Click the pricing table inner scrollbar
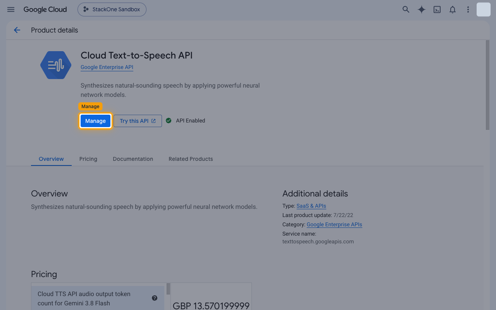Image resolution: width=496 pixels, height=310 pixels. [168, 289]
